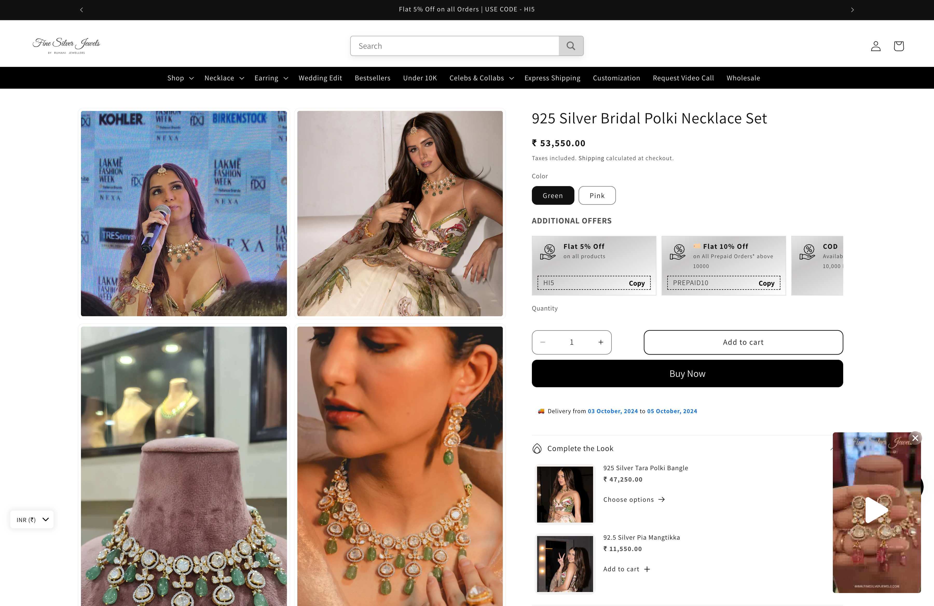The width and height of the screenshot is (934, 606).
Task: Open the account login icon
Action: click(x=876, y=45)
